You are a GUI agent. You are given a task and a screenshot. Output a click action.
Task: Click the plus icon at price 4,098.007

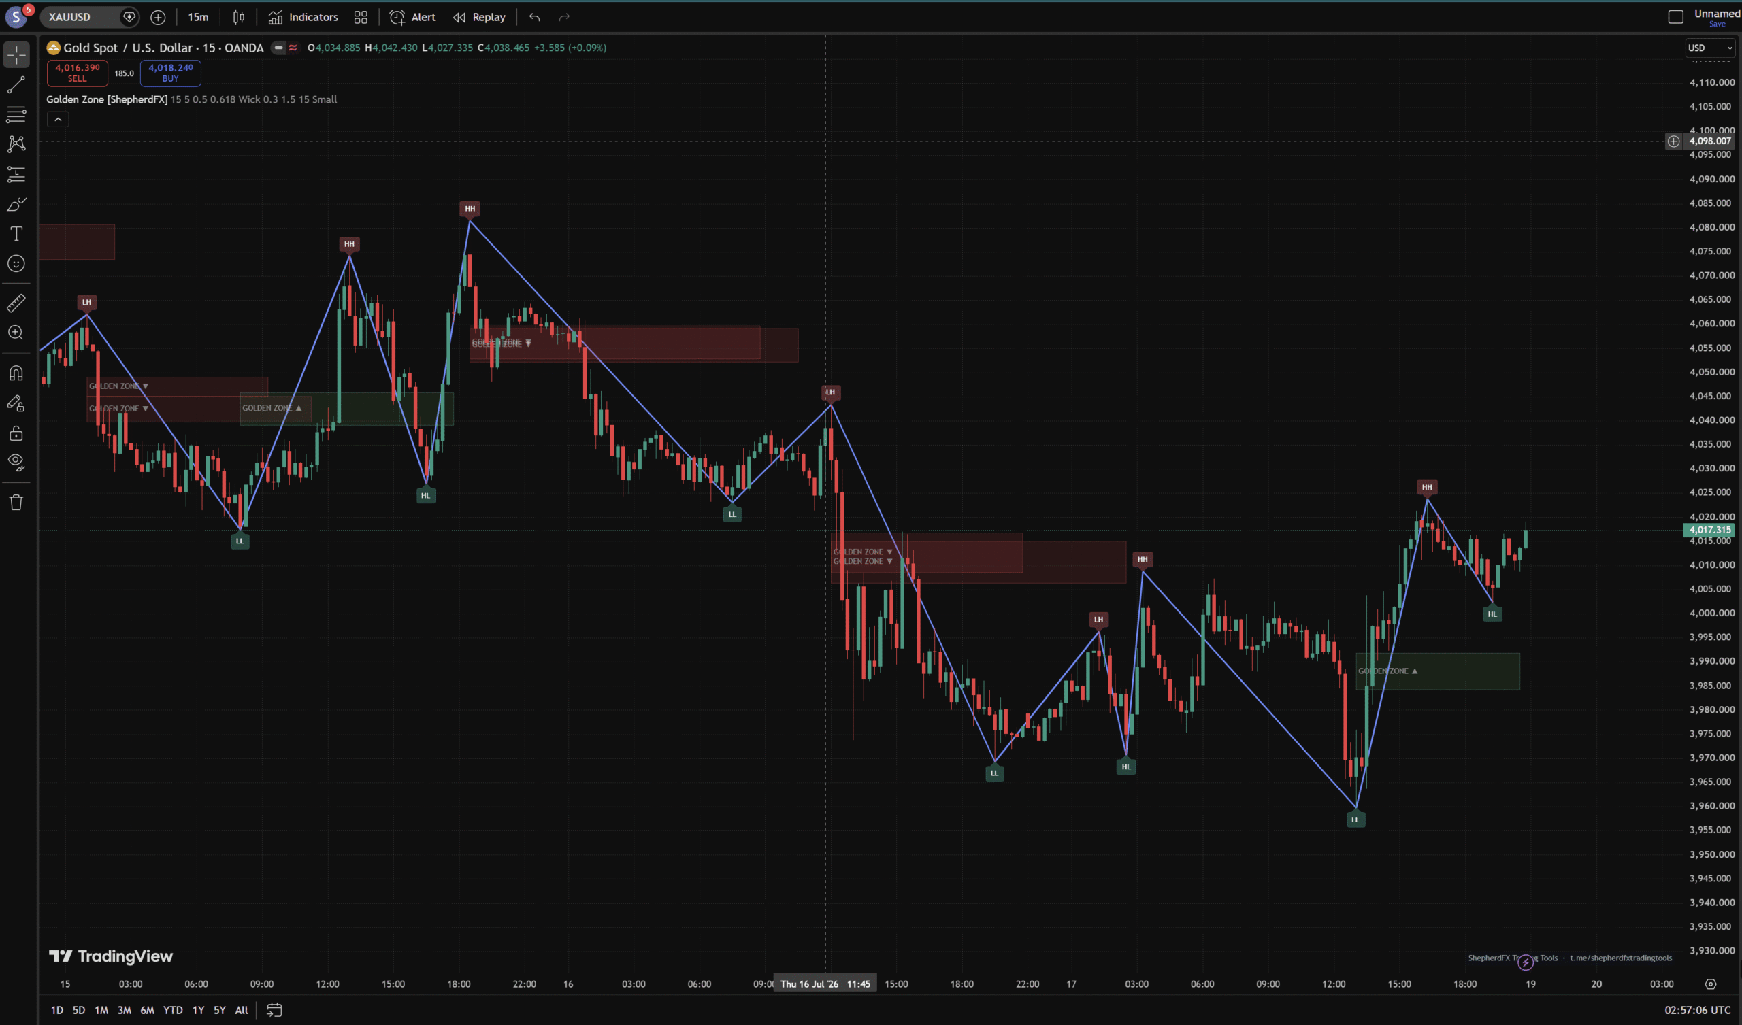point(1673,141)
